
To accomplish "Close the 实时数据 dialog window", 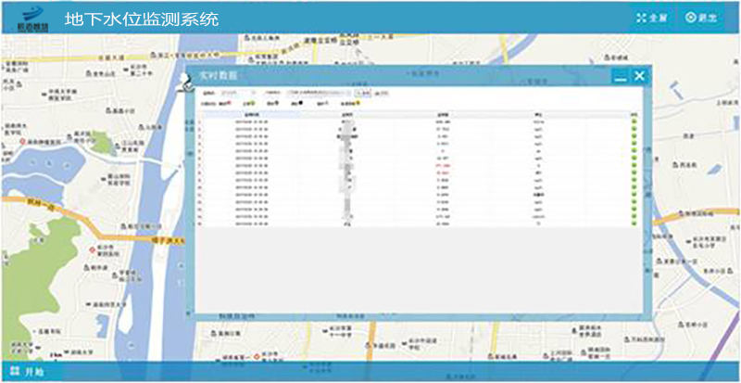I will pyautogui.click(x=639, y=77).
